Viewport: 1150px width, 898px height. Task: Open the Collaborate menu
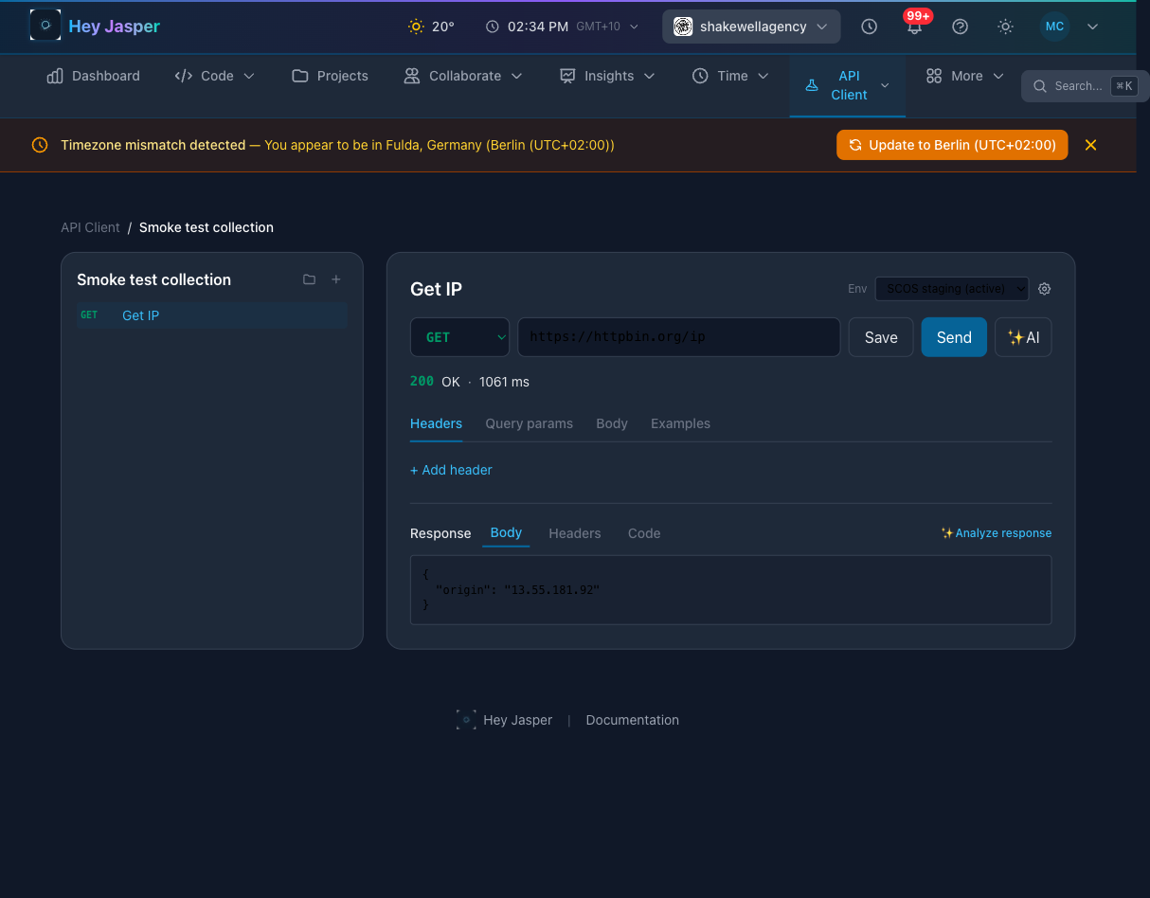[x=463, y=76]
